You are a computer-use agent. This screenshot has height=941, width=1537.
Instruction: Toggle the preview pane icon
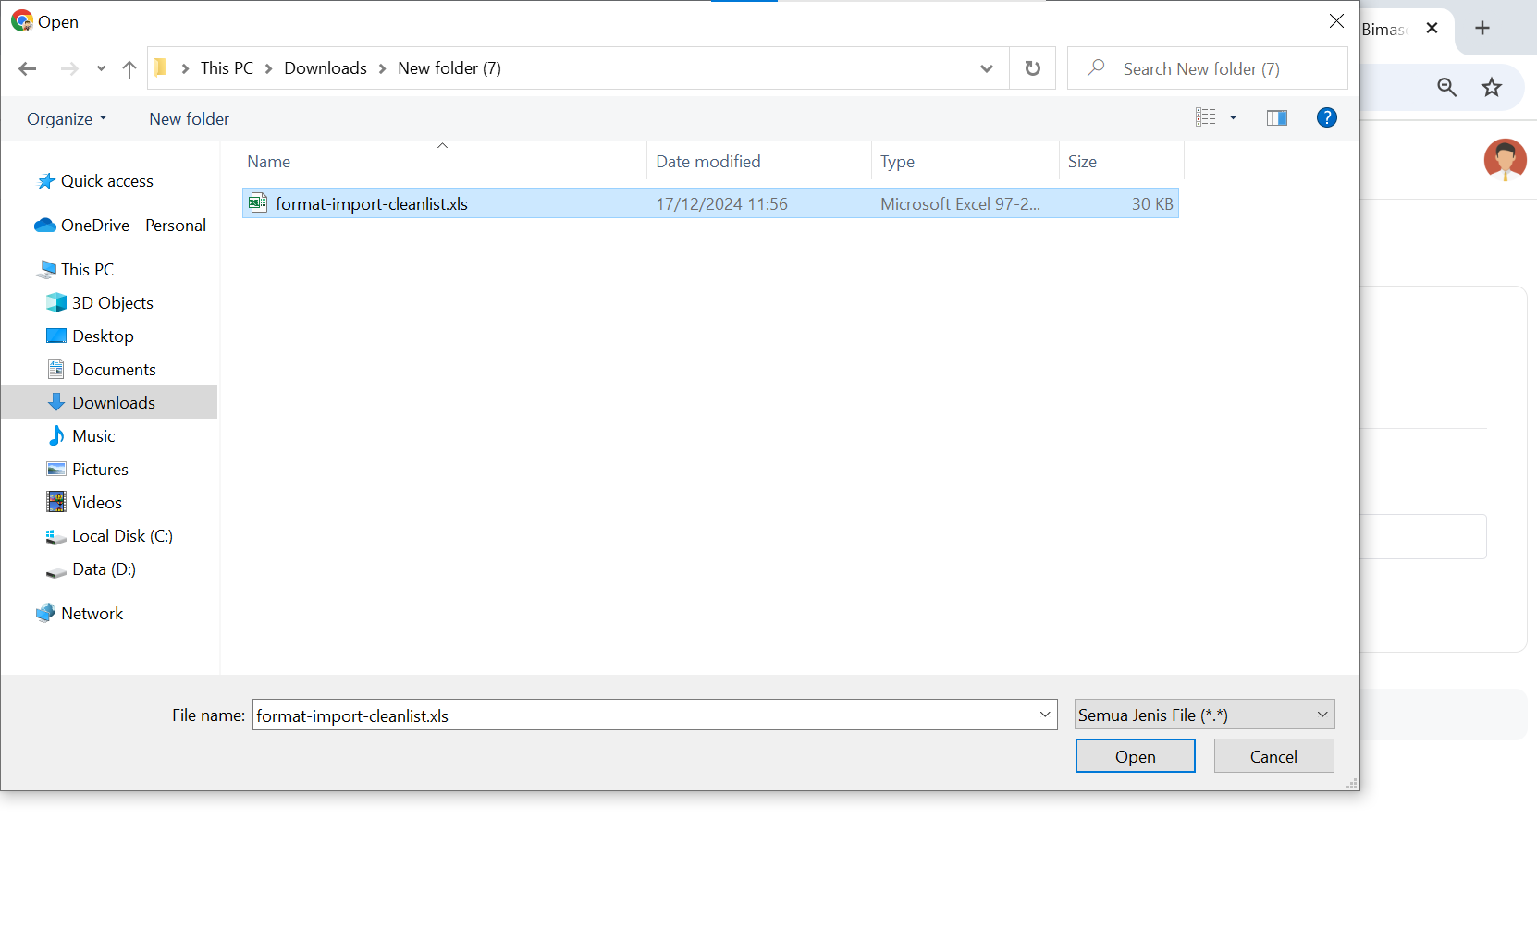pos(1276,117)
